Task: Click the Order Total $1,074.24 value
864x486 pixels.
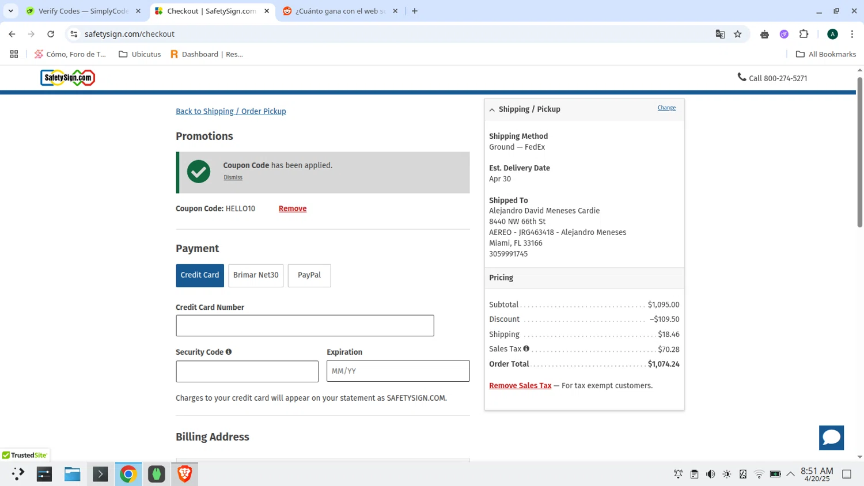Action: click(664, 364)
